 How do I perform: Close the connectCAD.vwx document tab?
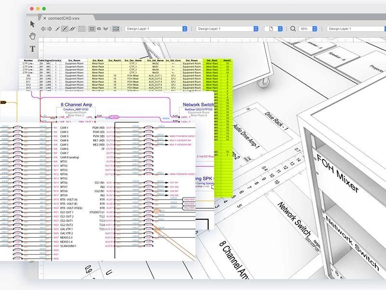tap(45, 18)
